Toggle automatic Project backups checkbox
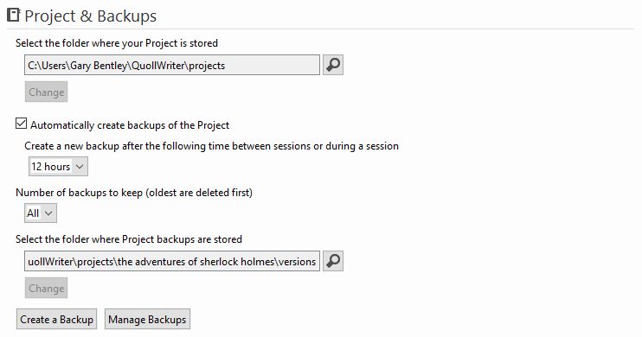This screenshot has width=642, height=337. 21,124
